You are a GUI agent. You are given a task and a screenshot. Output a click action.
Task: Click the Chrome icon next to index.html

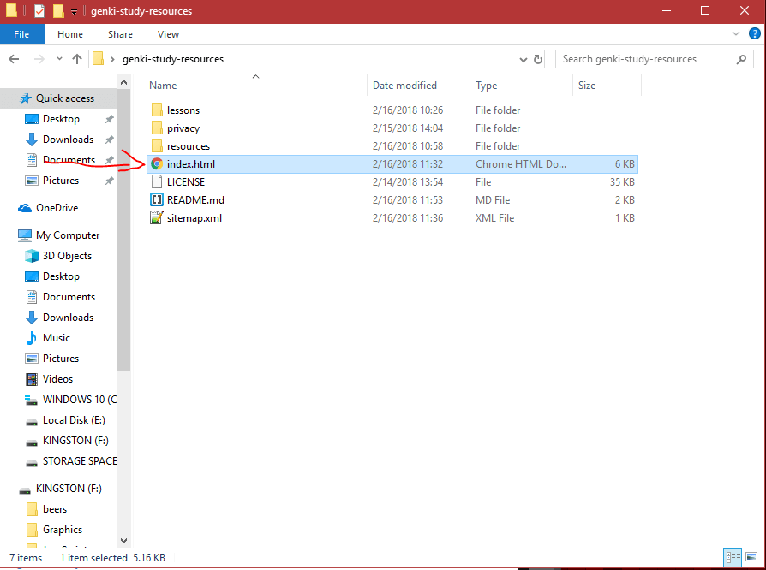[156, 164]
